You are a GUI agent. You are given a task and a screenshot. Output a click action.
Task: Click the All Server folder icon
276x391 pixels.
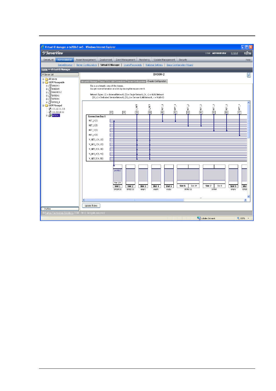click(47, 79)
